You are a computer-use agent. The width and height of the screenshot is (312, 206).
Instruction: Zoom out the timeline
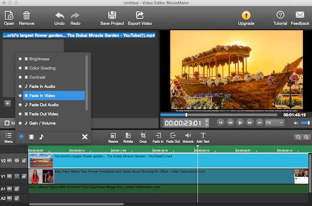coord(298,137)
